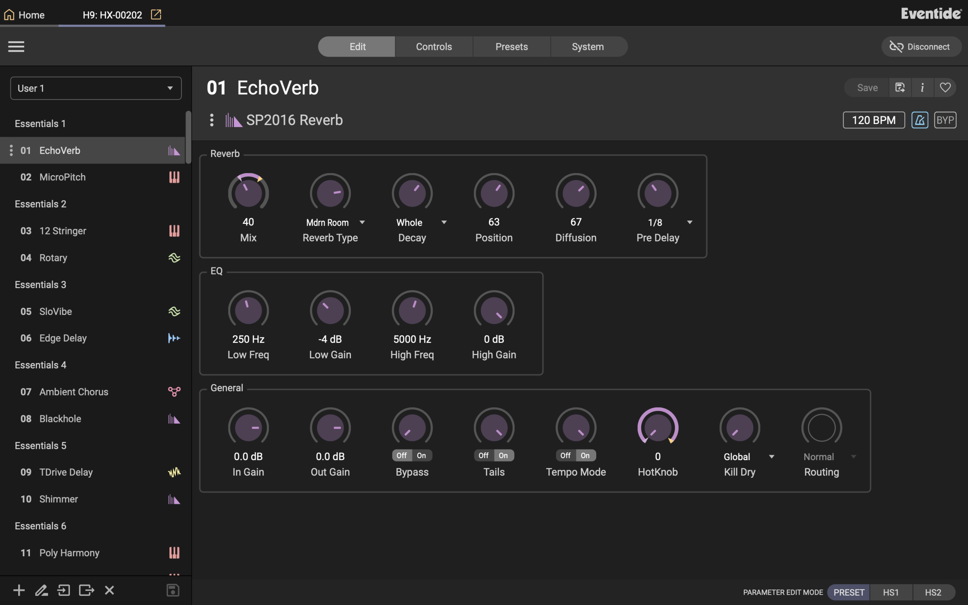Click the save list disk icon
Viewport: 968px width, 605px height.
173,590
